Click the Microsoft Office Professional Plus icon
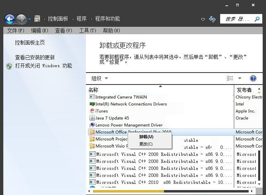 click(92, 132)
